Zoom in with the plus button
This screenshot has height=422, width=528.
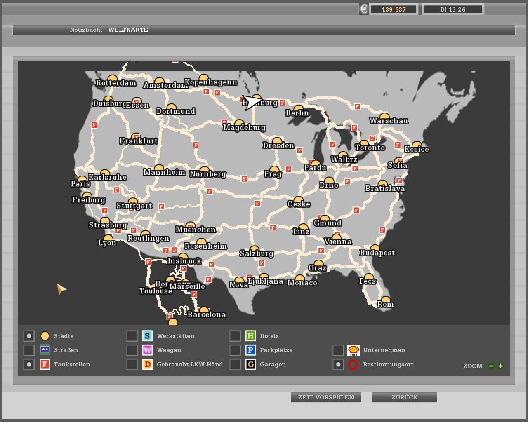coord(501,366)
